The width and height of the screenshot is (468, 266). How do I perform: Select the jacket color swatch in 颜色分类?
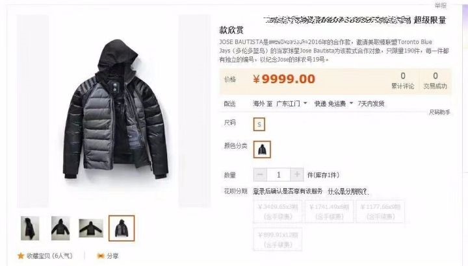point(262,149)
